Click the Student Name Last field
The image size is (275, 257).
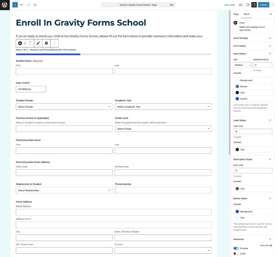[163, 71]
